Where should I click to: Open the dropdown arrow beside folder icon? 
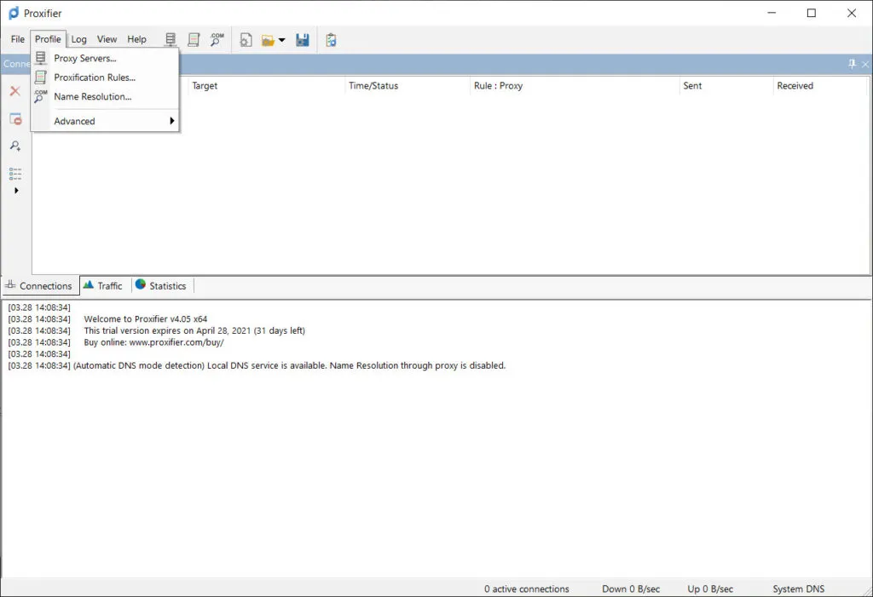281,40
